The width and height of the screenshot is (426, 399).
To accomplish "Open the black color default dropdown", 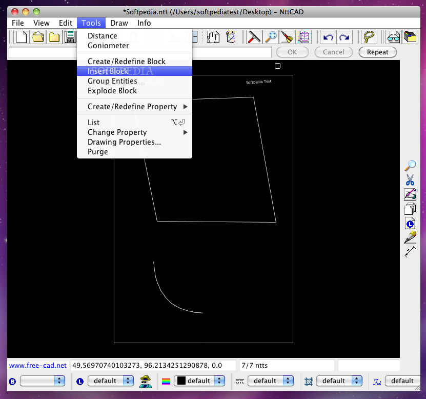I will click(x=199, y=381).
